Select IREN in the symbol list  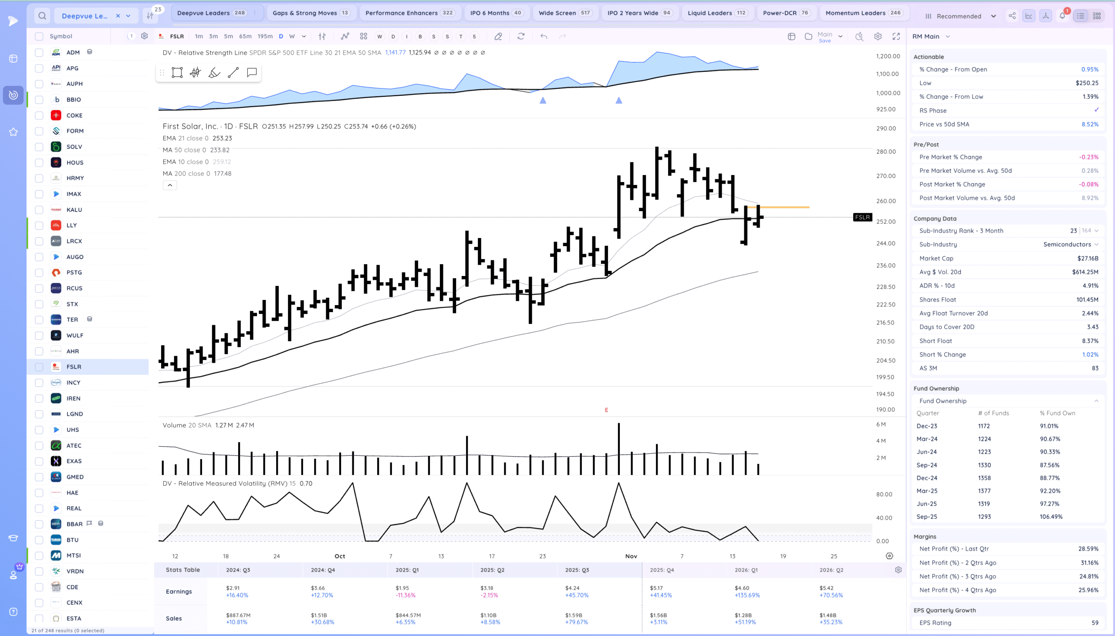click(x=74, y=398)
